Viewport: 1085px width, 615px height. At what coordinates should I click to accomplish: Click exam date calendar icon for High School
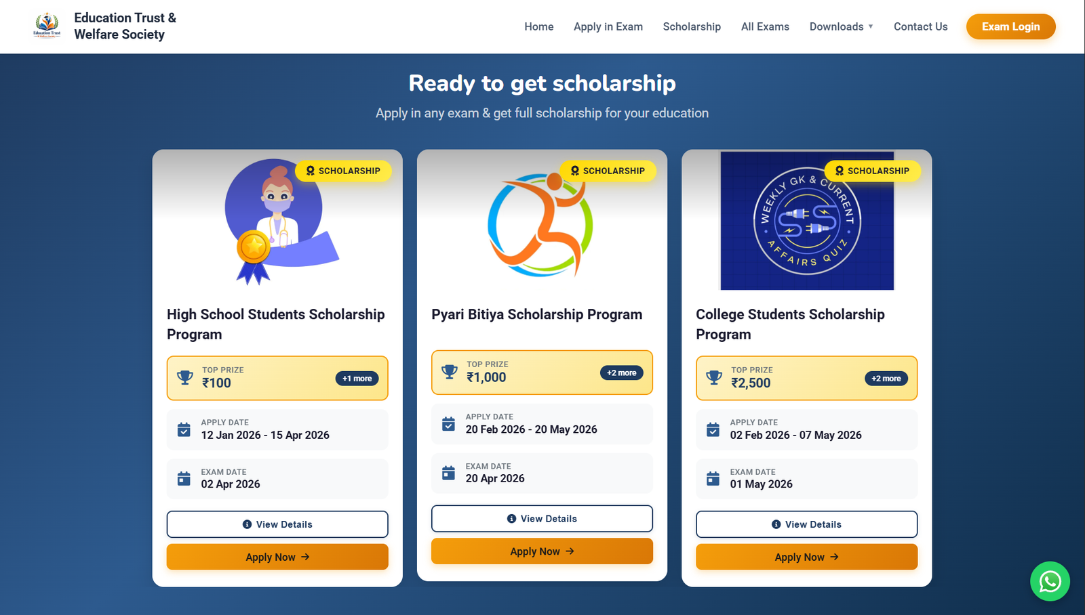[184, 479]
